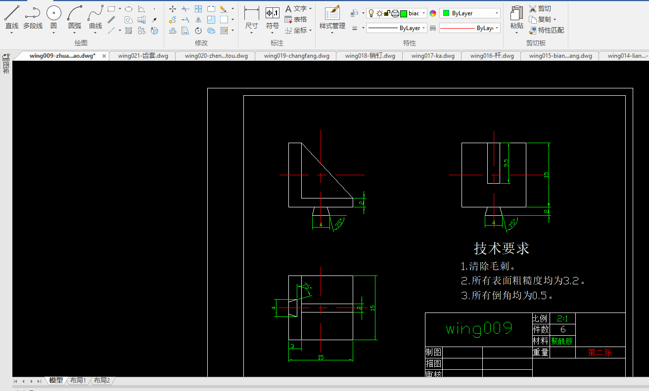
Task: Expand the 坐标 (Coordinate) dropdown
Action: (311, 31)
